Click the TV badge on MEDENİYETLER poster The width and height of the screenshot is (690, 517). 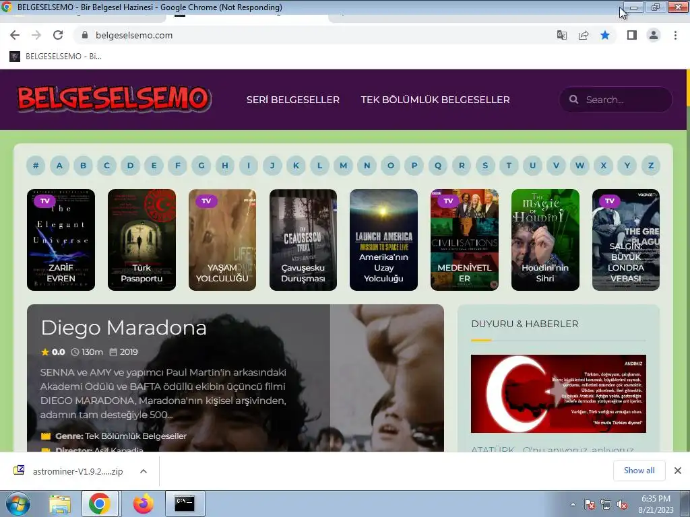pyautogui.click(x=448, y=201)
